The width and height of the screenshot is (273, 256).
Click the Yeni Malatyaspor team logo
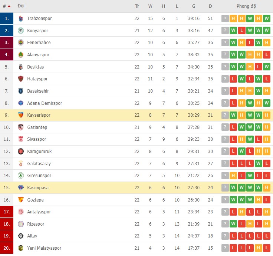click(x=21, y=248)
